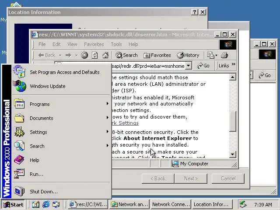Expand the Documents submenu arrow
The height and width of the screenshot is (210, 280).
[x=108, y=118]
